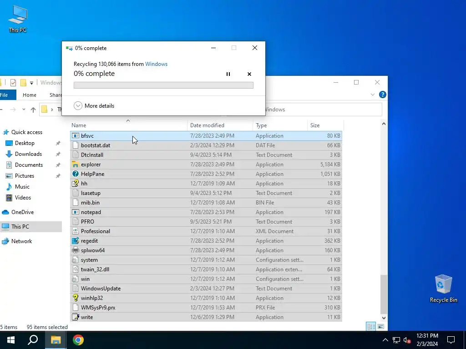Select the WindowsUpdate file name
The width and height of the screenshot is (466, 349).
pos(101,289)
